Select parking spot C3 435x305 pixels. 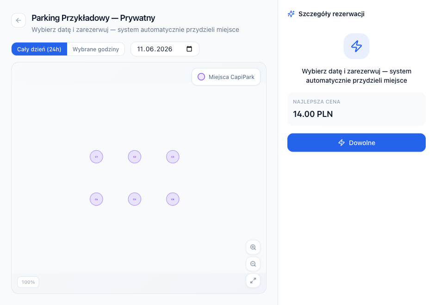(x=173, y=157)
